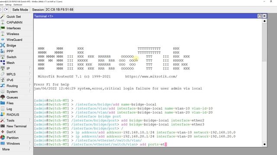The width and height of the screenshot is (277, 155).
Task: Open the PPP menu icon
Action: [x=3, y=51]
